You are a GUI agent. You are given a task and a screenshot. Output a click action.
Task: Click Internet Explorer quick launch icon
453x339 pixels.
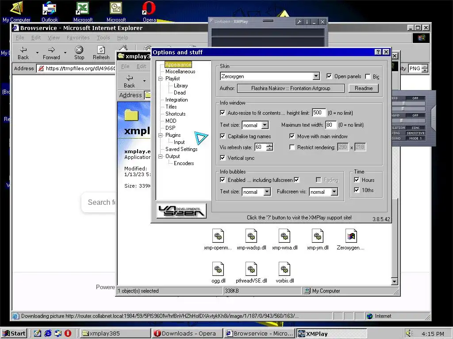click(x=48, y=333)
